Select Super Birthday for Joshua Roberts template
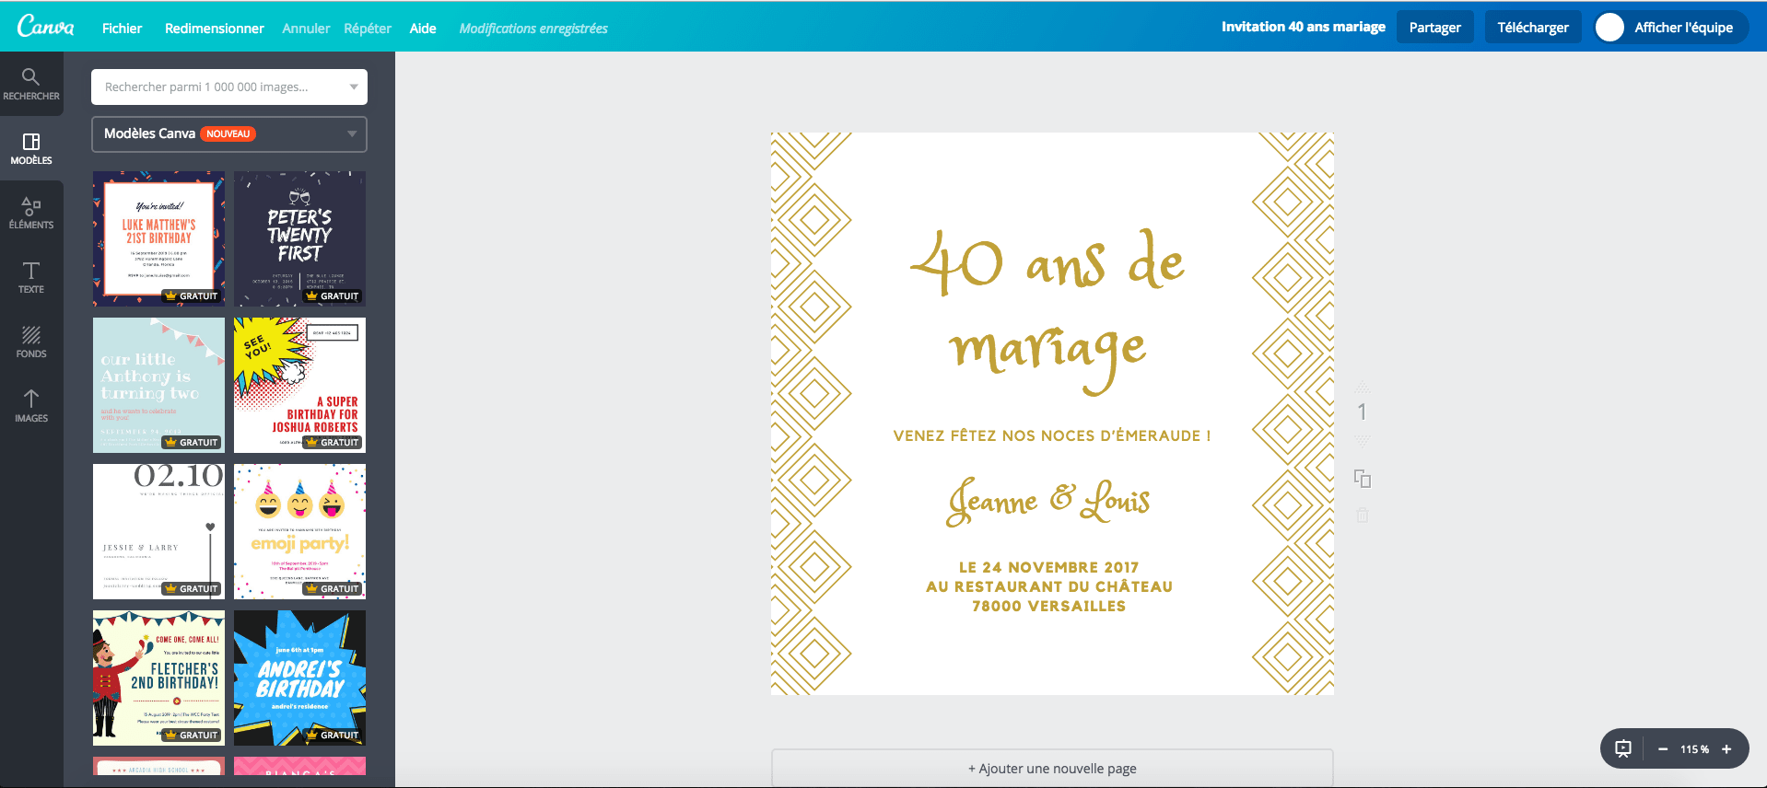Image resolution: width=1767 pixels, height=788 pixels. tap(299, 385)
